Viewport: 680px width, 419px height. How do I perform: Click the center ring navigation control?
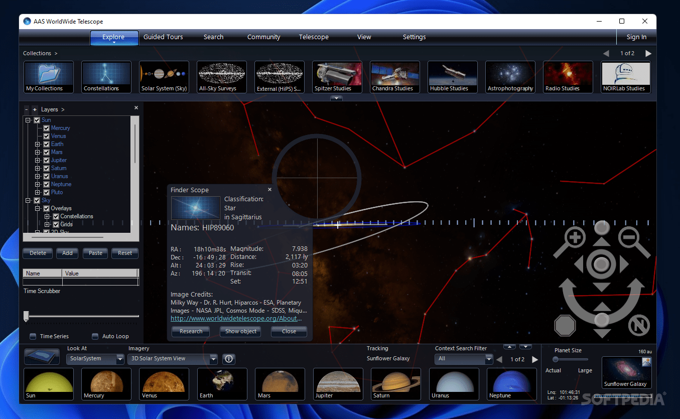click(x=601, y=264)
